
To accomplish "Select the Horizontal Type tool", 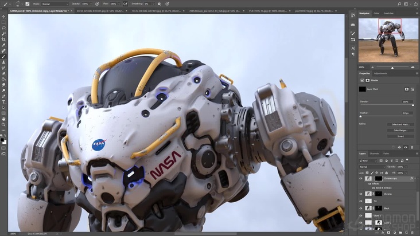I will tap(3, 102).
